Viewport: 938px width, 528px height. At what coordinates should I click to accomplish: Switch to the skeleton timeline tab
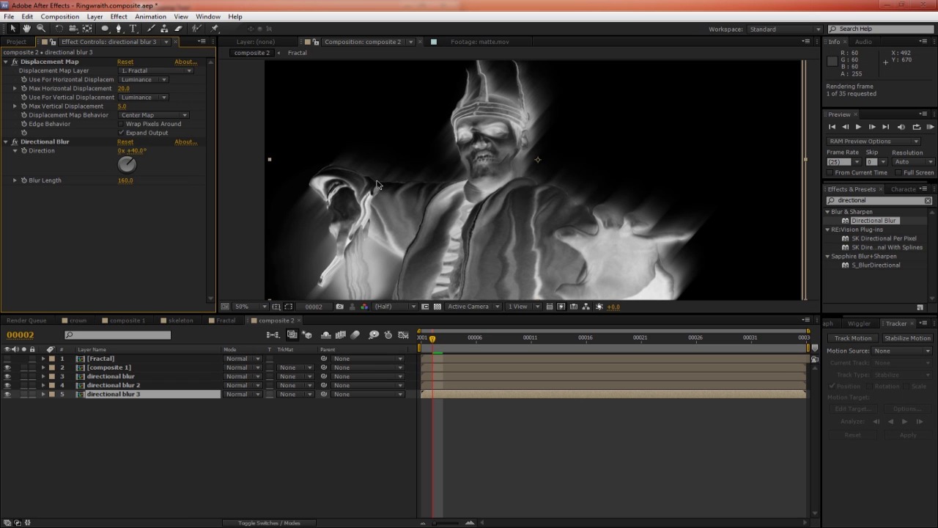[x=180, y=320]
